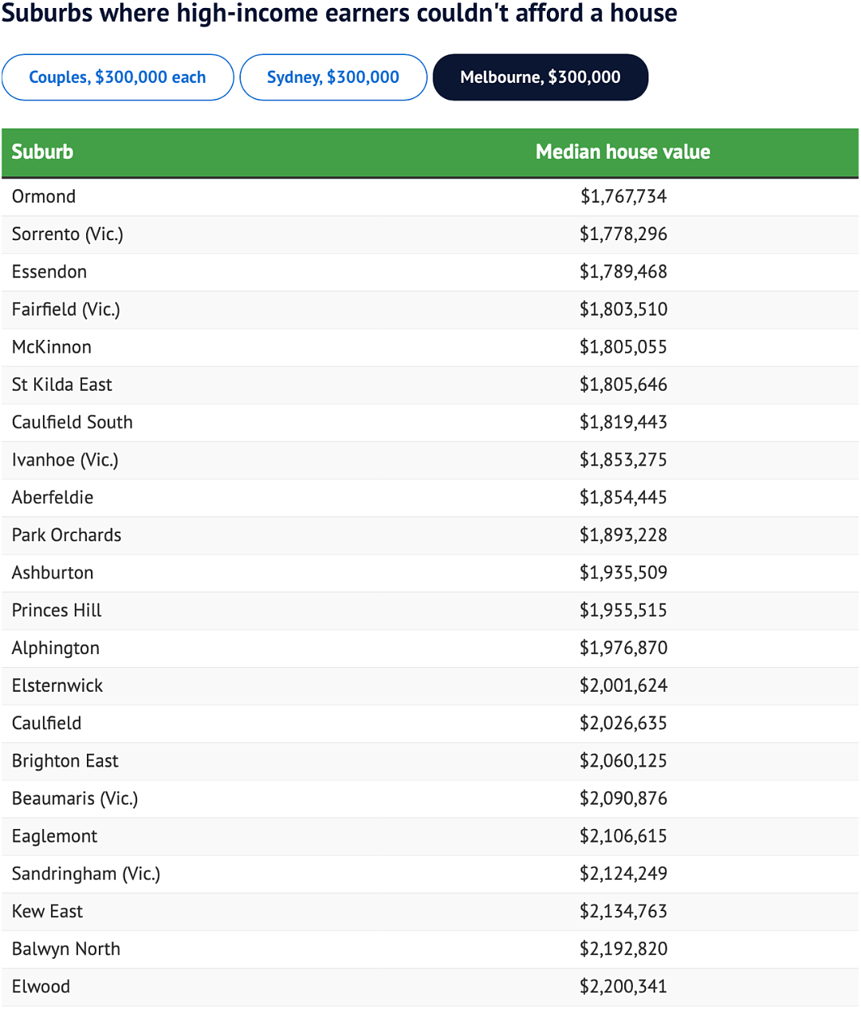Image resolution: width=861 pixels, height=1010 pixels.
Task: Click Kew East median value $2,134,763
Action: [623, 912]
